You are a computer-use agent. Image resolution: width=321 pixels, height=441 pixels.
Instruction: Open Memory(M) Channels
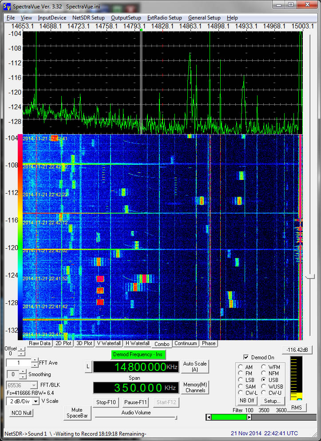(195, 387)
